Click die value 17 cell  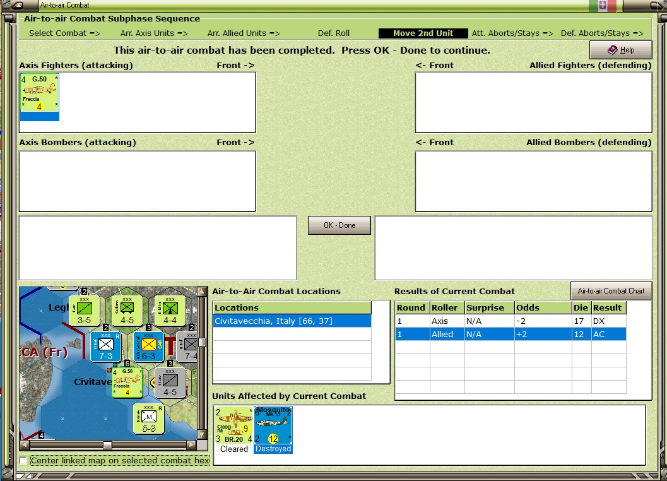[582, 321]
